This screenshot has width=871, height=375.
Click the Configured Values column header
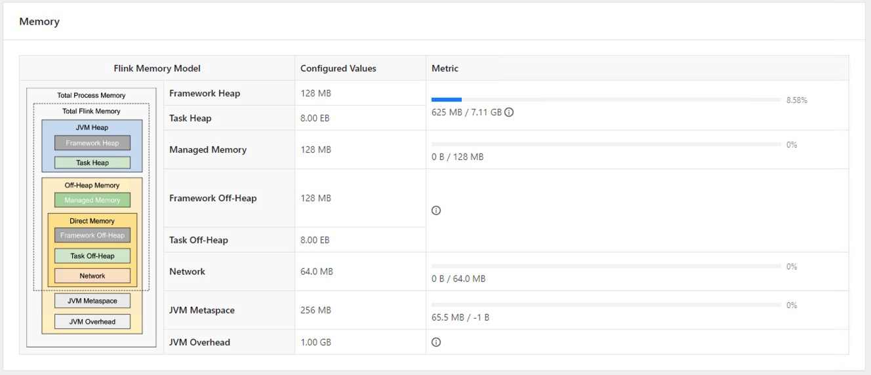(x=338, y=68)
